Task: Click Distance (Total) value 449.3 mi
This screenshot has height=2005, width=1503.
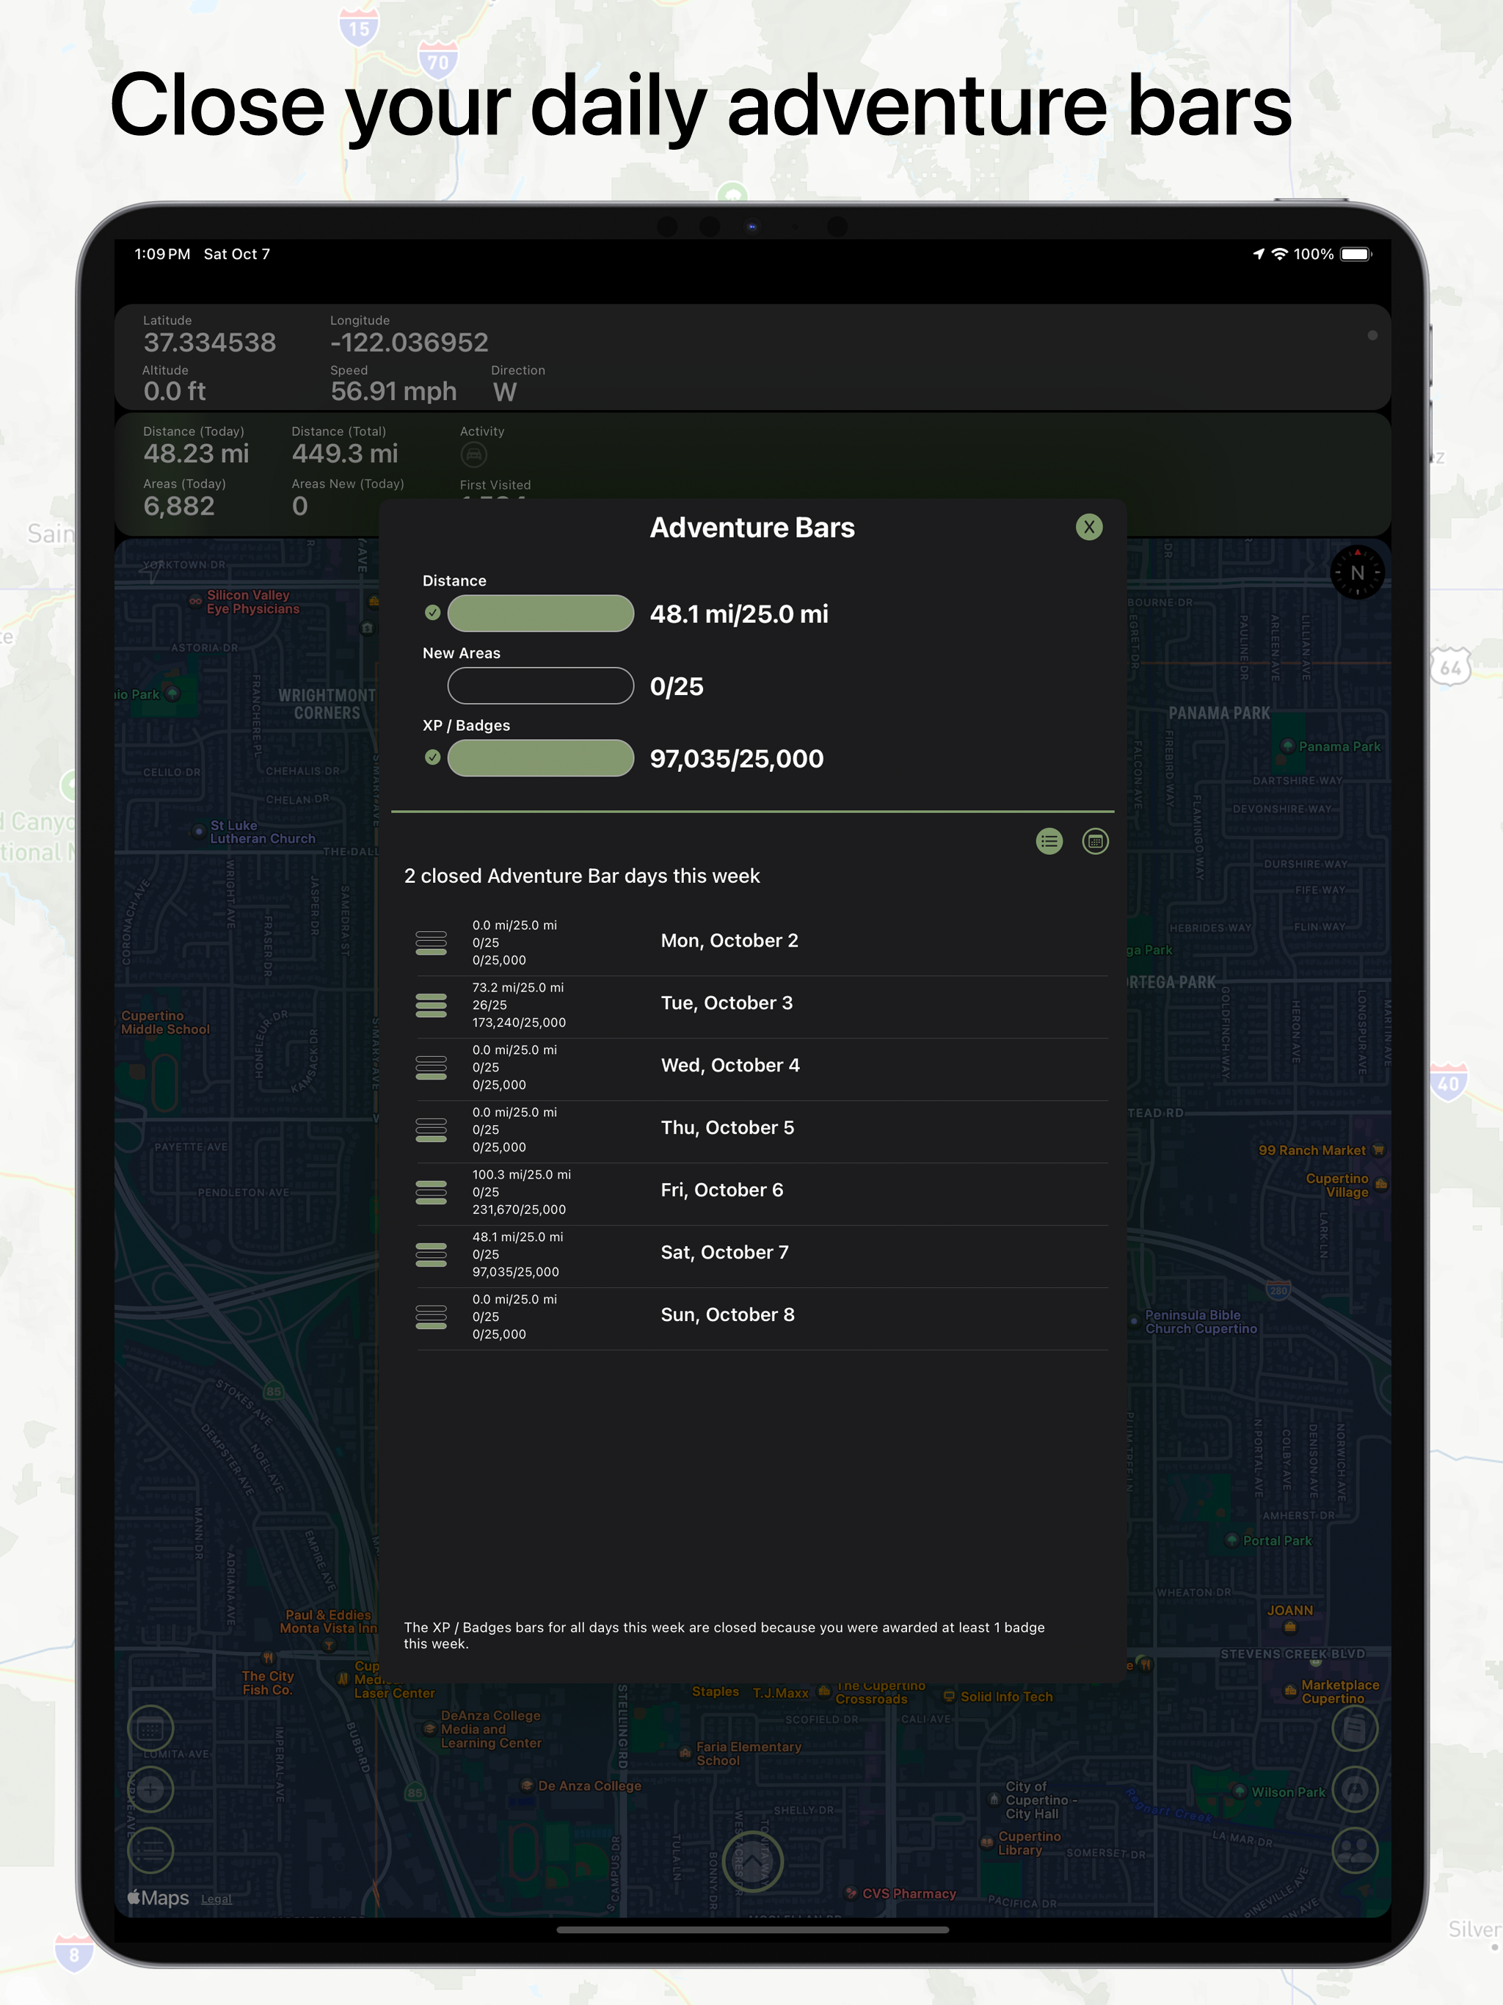Action: pyautogui.click(x=344, y=454)
